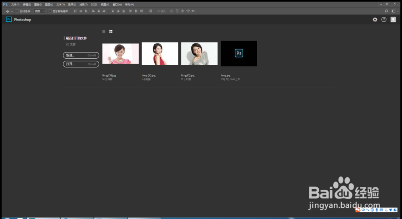Viewport: 402px width, 219px height.
Task: Click the Sogou emoji face icon
Action: tap(372, 210)
